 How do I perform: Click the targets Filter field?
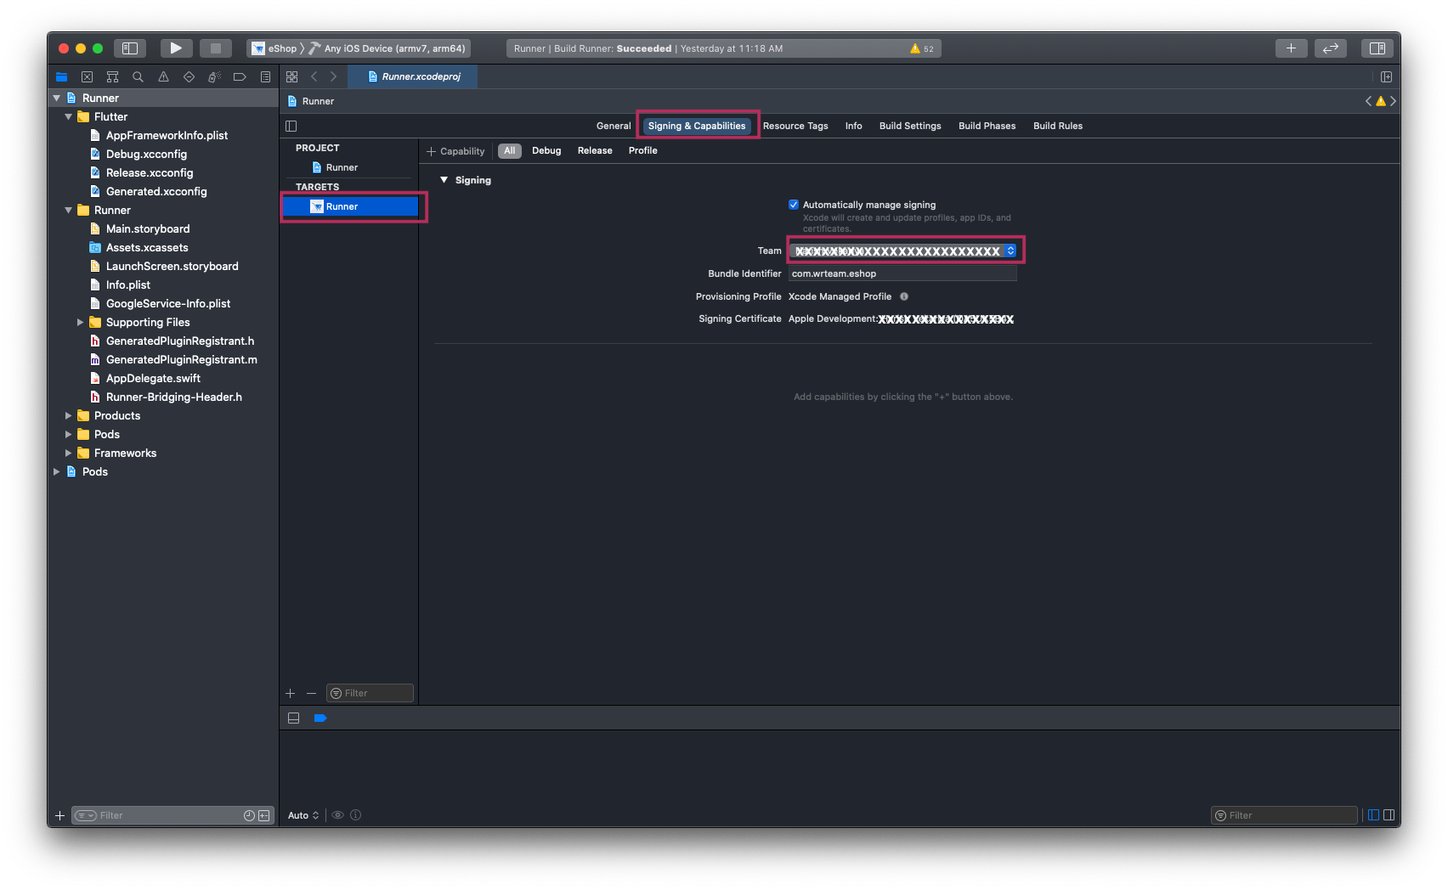click(x=370, y=693)
